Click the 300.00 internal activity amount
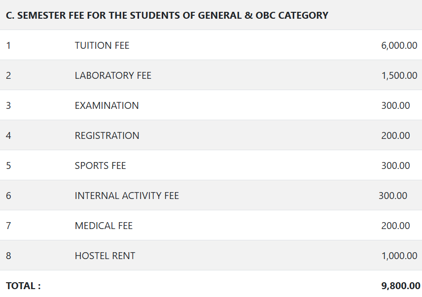422x297 pixels. pos(393,196)
